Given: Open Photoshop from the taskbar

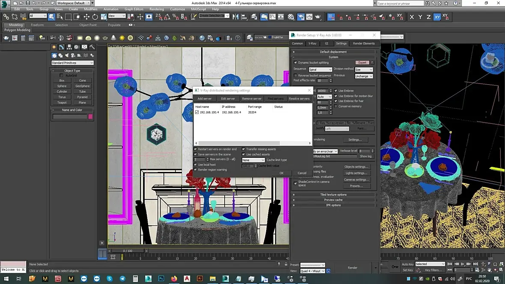Looking at the screenshot, I should pos(161,278).
